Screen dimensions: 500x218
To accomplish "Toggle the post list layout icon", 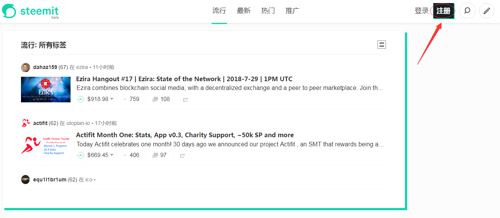I will point(382,45).
